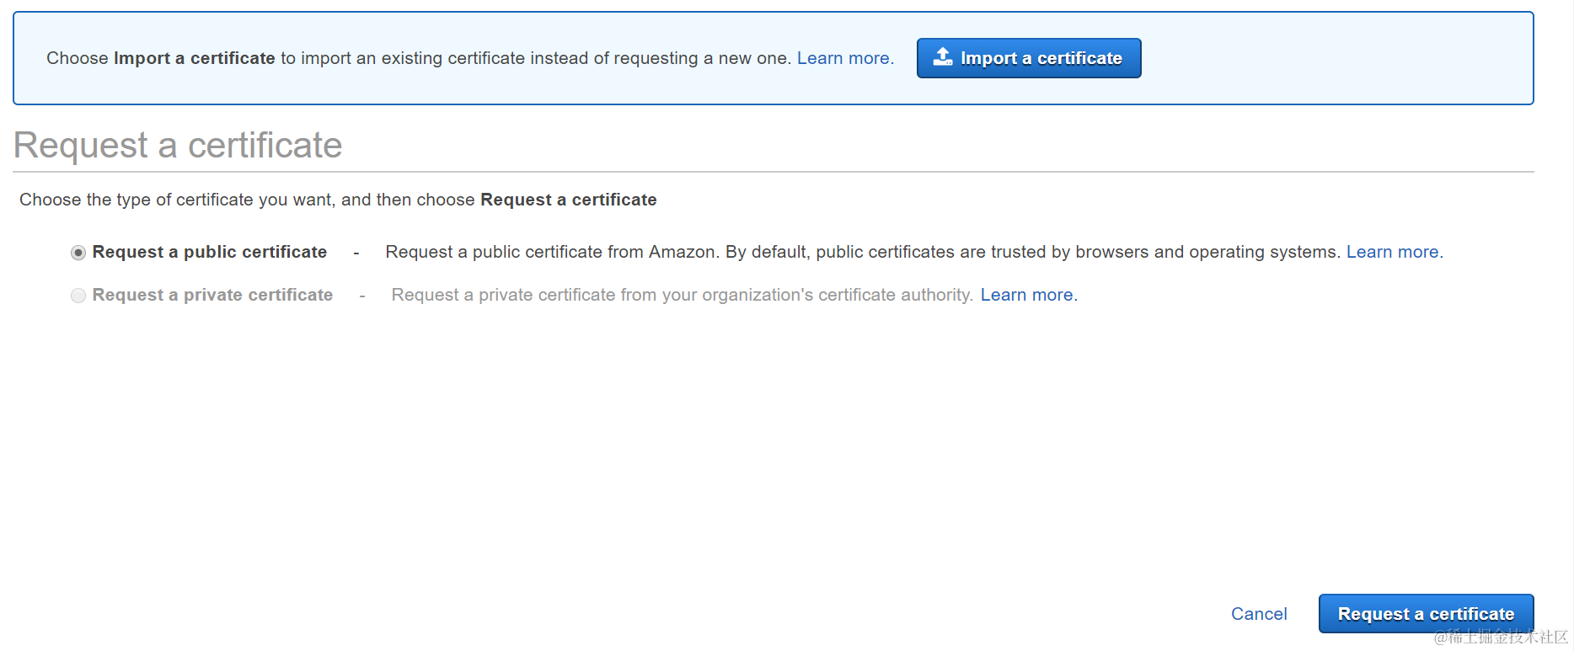Click the bold 'Import a certificate' banner text

(x=194, y=58)
